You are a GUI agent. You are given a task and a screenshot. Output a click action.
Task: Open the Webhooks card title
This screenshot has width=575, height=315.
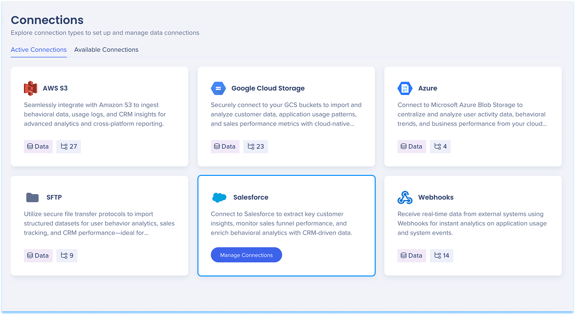[x=436, y=197]
